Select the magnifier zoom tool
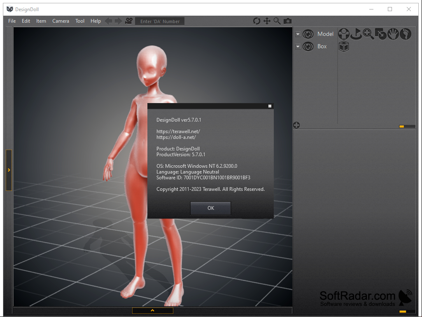This screenshot has height=317, width=422. [x=277, y=21]
